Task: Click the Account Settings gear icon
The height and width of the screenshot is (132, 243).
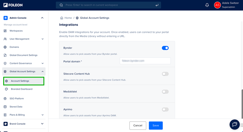Action: (7, 81)
